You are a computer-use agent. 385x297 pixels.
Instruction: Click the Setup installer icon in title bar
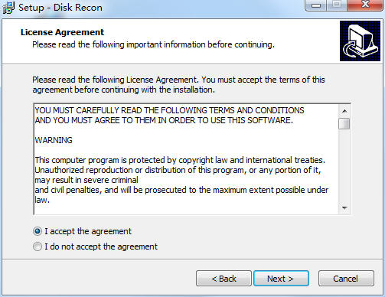[8, 7]
